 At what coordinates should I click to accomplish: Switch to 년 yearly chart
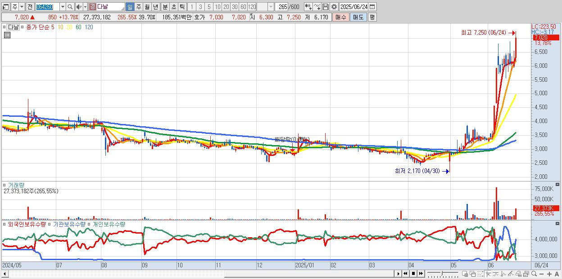click(x=155, y=7)
